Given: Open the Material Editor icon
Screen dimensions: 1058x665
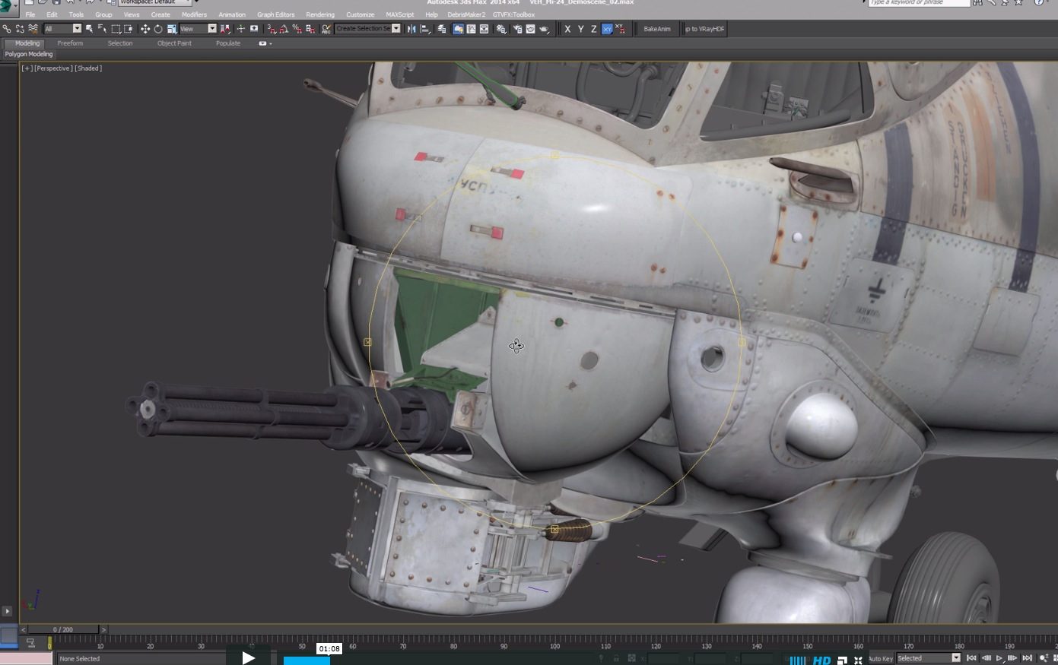Looking at the screenshot, I should pyautogui.click(x=501, y=29).
